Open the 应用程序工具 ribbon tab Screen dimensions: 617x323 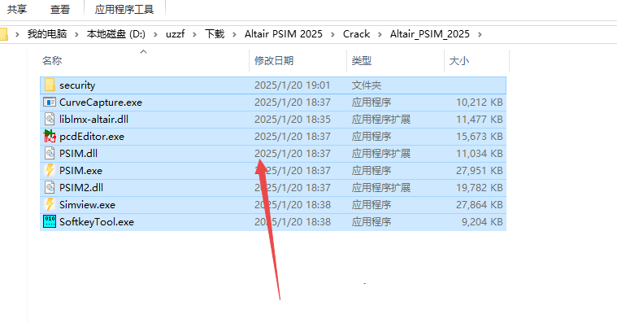point(124,9)
